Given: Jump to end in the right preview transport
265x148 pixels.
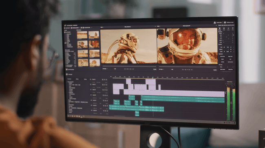Looking at the screenshot, I should [x=192, y=69].
